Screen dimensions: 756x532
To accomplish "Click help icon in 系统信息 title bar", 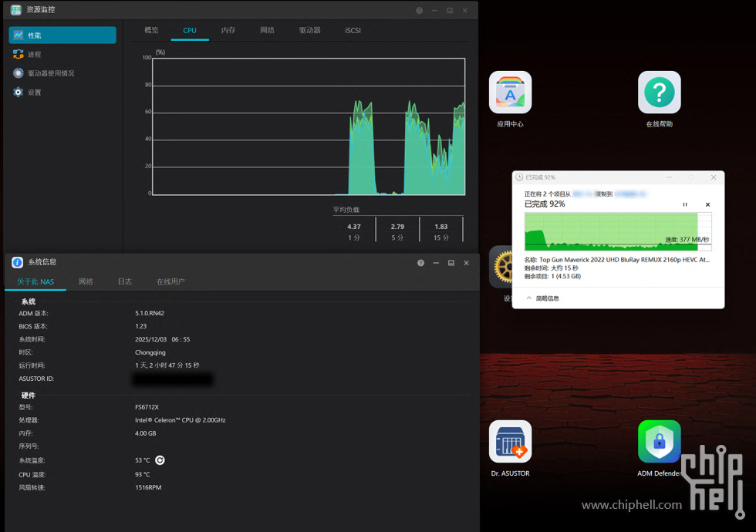I will coord(420,263).
